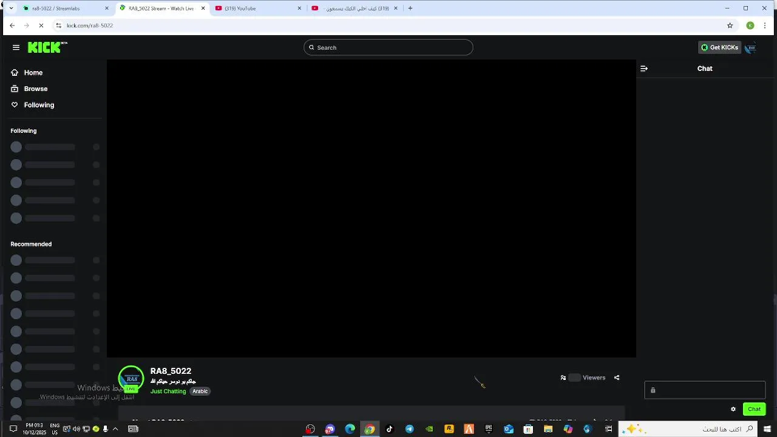The image size is (777, 437).
Task: Click the Kick Search field
Action: [x=388, y=47]
